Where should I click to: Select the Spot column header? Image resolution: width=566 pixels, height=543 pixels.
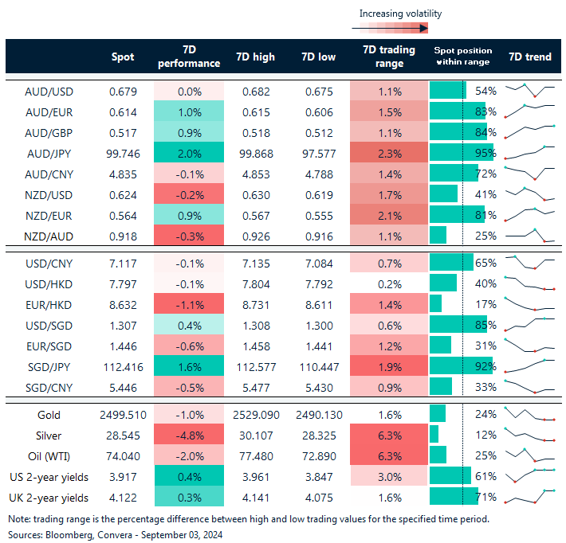pos(124,57)
